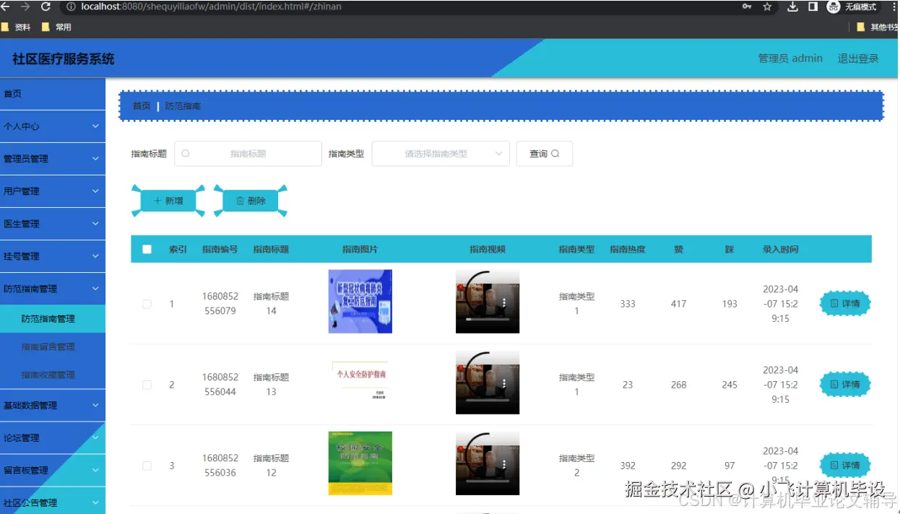
Task: Click 新增 button
Action: [x=168, y=201]
